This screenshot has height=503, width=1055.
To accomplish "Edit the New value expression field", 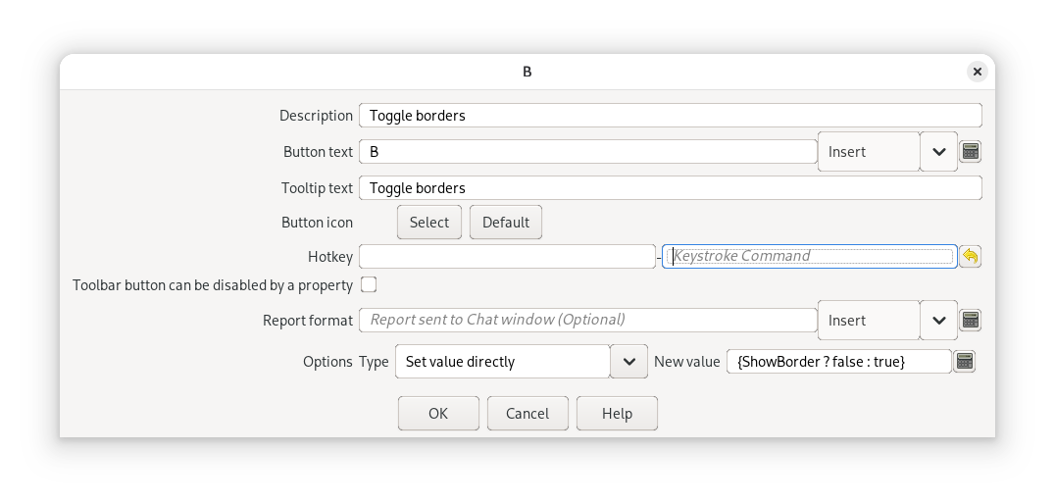I will tap(838, 362).
